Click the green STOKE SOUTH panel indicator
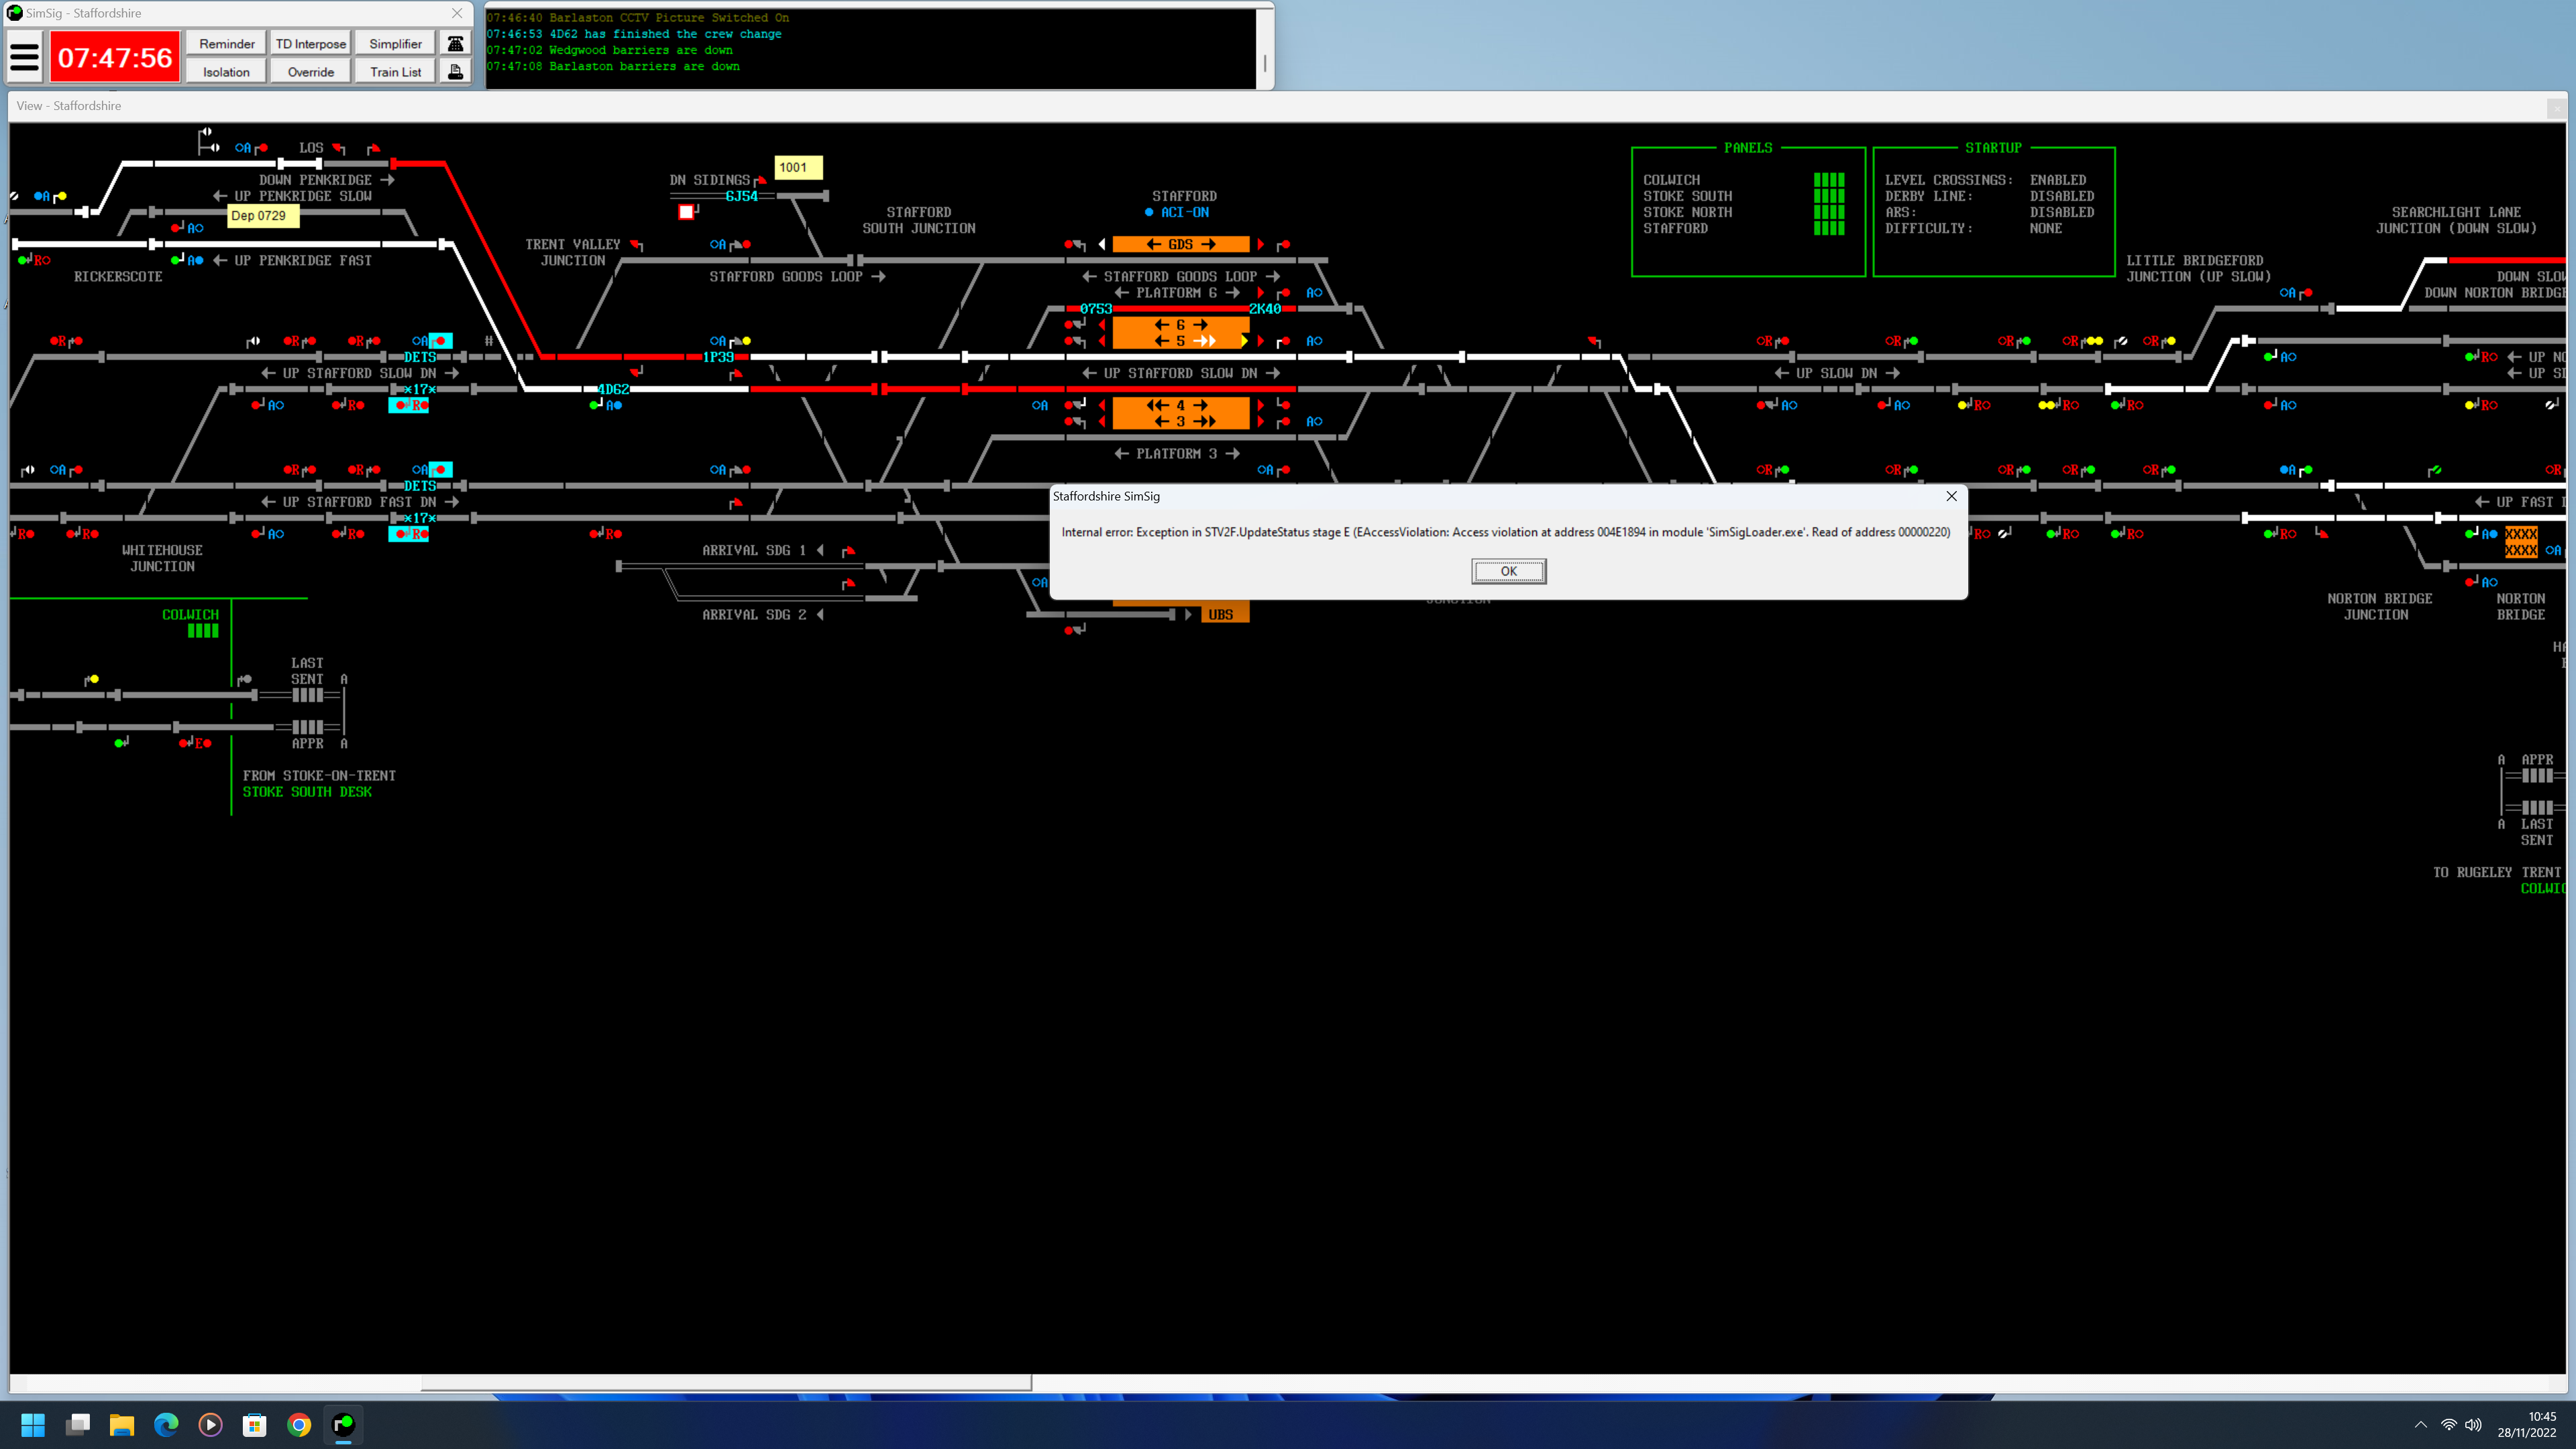Screen dimensions: 2576x1449 click(1829, 196)
